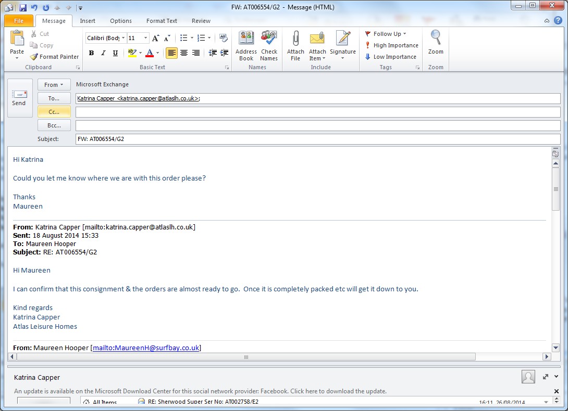The width and height of the screenshot is (568, 411).
Task: Toggle Bold formatting
Action: [91, 53]
